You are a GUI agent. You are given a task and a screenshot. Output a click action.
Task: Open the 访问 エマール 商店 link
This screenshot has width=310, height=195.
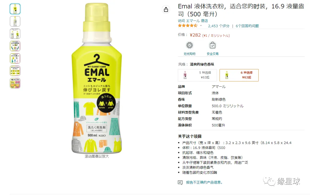click(x=193, y=21)
